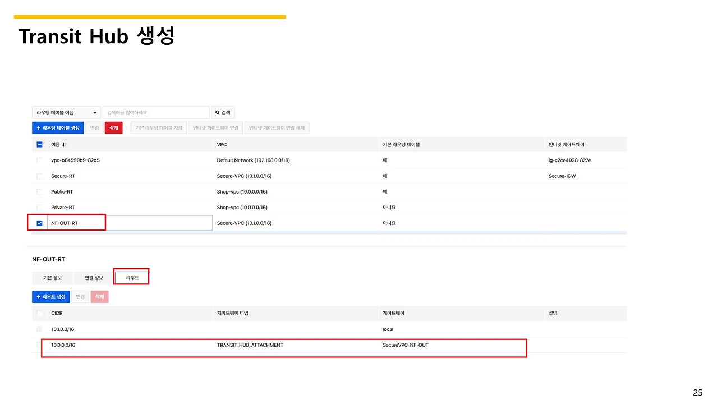The width and height of the screenshot is (718, 404).
Task: Click the 게이트웨이 column header in routes table
Action: click(393, 313)
